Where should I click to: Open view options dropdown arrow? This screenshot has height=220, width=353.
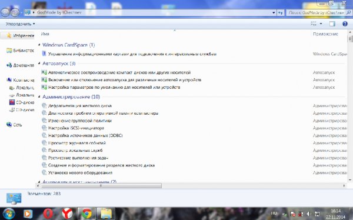(321, 24)
